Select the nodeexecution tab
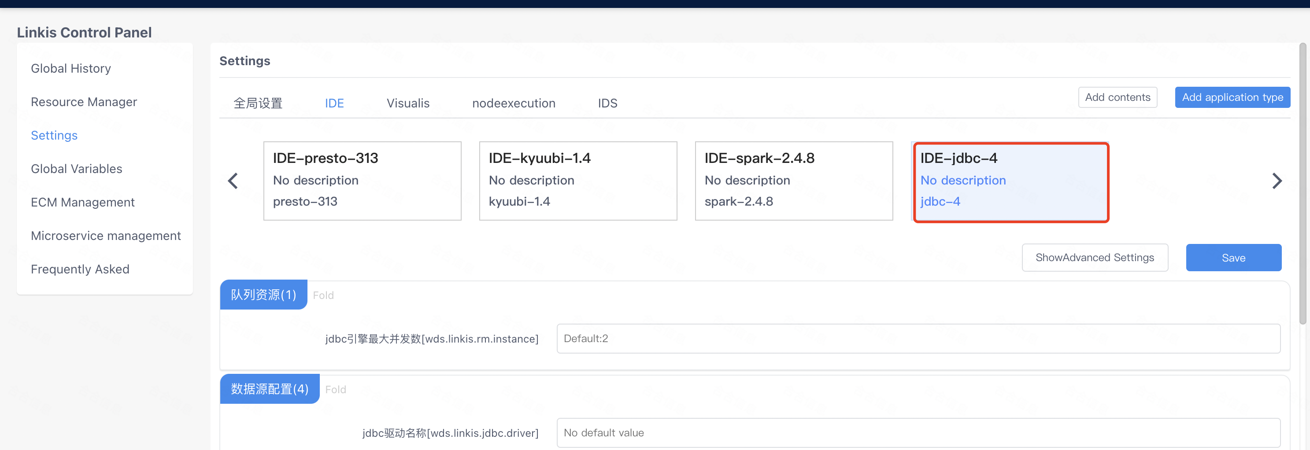The height and width of the screenshot is (450, 1310). pos(514,103)
